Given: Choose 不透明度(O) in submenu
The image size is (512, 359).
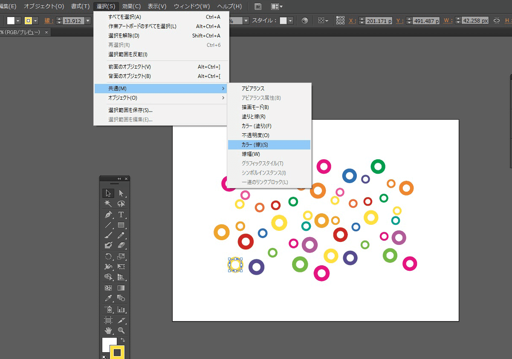Looking at the screenshot, I should pos(269,135).
